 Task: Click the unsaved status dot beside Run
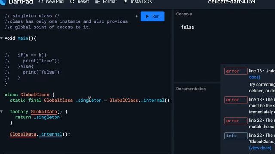tap(137, 16)
